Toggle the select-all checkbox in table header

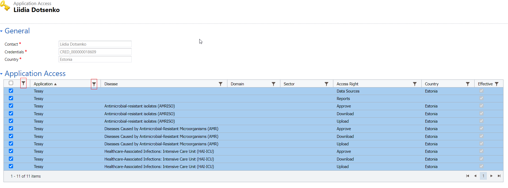pyautogui.click(x=11, y=83)
